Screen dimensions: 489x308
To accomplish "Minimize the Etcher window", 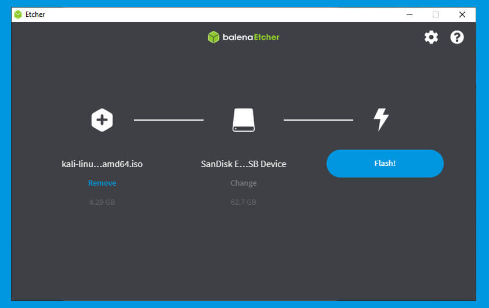I will point(410,15).
